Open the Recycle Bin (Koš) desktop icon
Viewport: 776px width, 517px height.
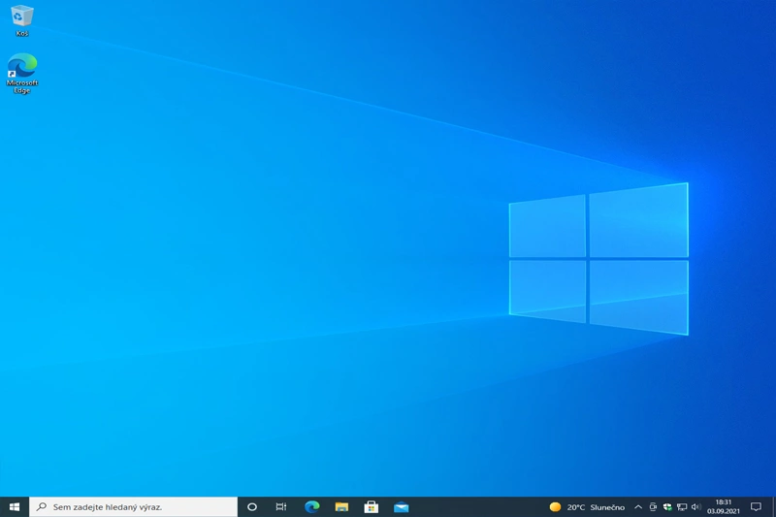point(21,18)
